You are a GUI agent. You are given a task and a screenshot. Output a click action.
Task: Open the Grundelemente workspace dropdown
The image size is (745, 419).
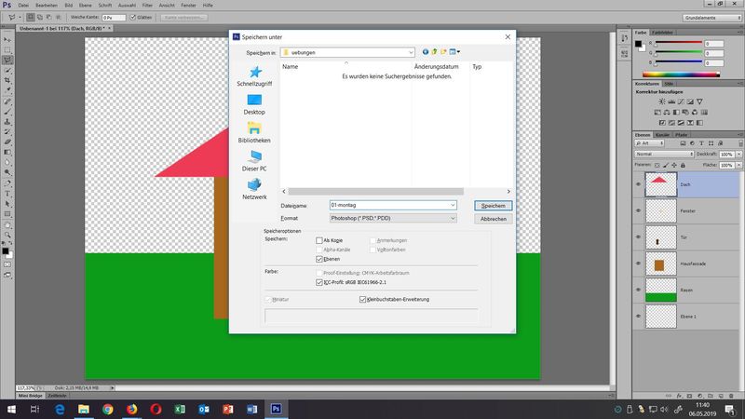(712, 18)
